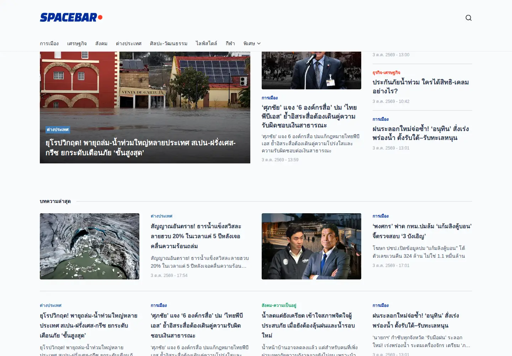Open the ต่างประเทศ navigation item

[129, 43]
